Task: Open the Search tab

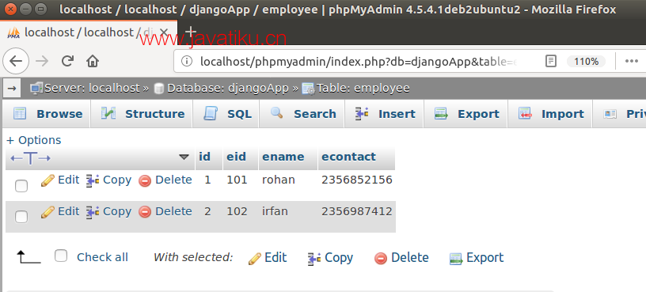Action: point(302,114)
